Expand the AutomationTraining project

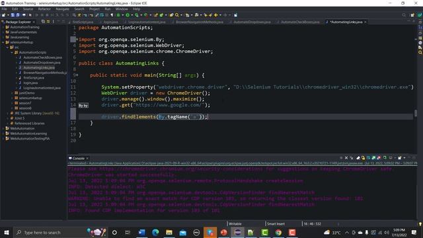3,27
